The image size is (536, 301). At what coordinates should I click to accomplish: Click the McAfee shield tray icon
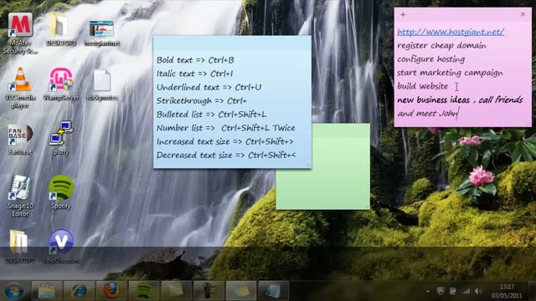pos(441,291)
